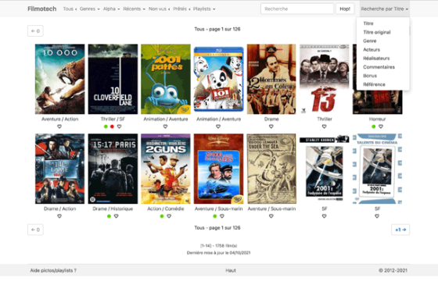The width and height of the screenshot is (438, 292).
Task: Click heart icon under 1001 pattes
Action: click(165, 126)
